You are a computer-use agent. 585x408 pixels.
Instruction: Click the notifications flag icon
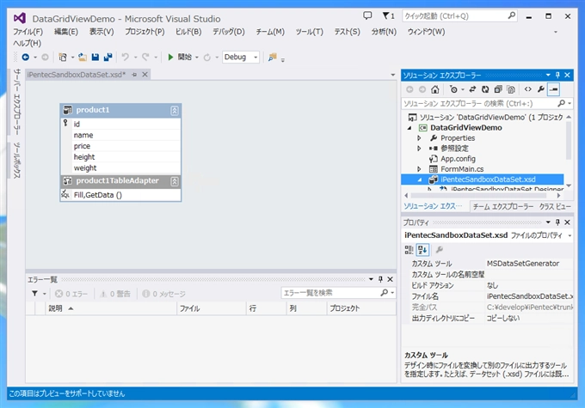point(388,15)
